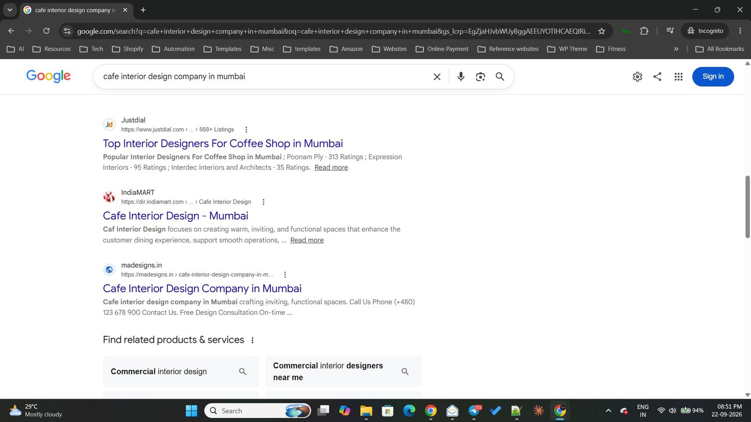Screen dimensions: 751x422
Task: Clear the search box with X icon
Action: pos(437,76)
